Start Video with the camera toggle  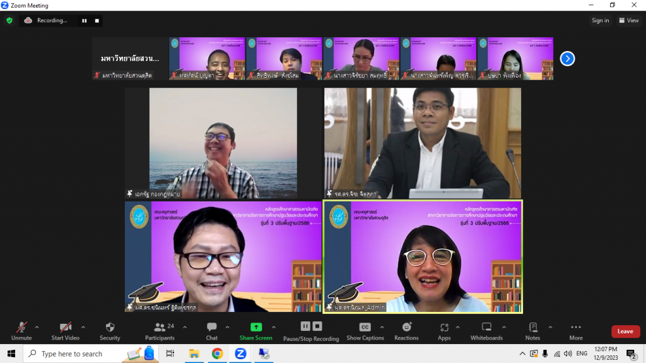[66, 327]
